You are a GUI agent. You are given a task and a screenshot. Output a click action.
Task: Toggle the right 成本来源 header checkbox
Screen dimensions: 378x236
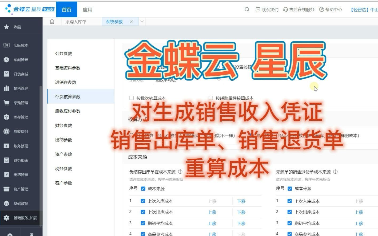[290, 189]
